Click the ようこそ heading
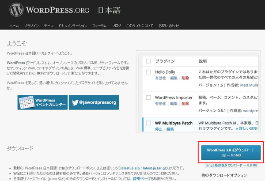 [x=17, y=43]
